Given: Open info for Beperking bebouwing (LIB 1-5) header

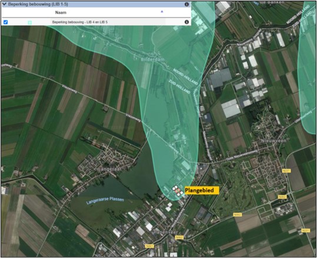Looking at the screenshot, I should pyautogui.click(x=186, y=4).
